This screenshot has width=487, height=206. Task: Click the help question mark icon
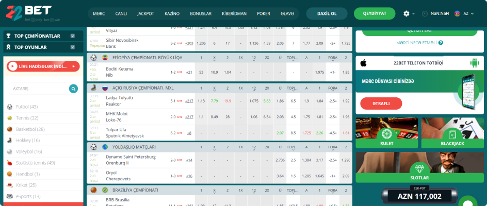tap(441, 43)
